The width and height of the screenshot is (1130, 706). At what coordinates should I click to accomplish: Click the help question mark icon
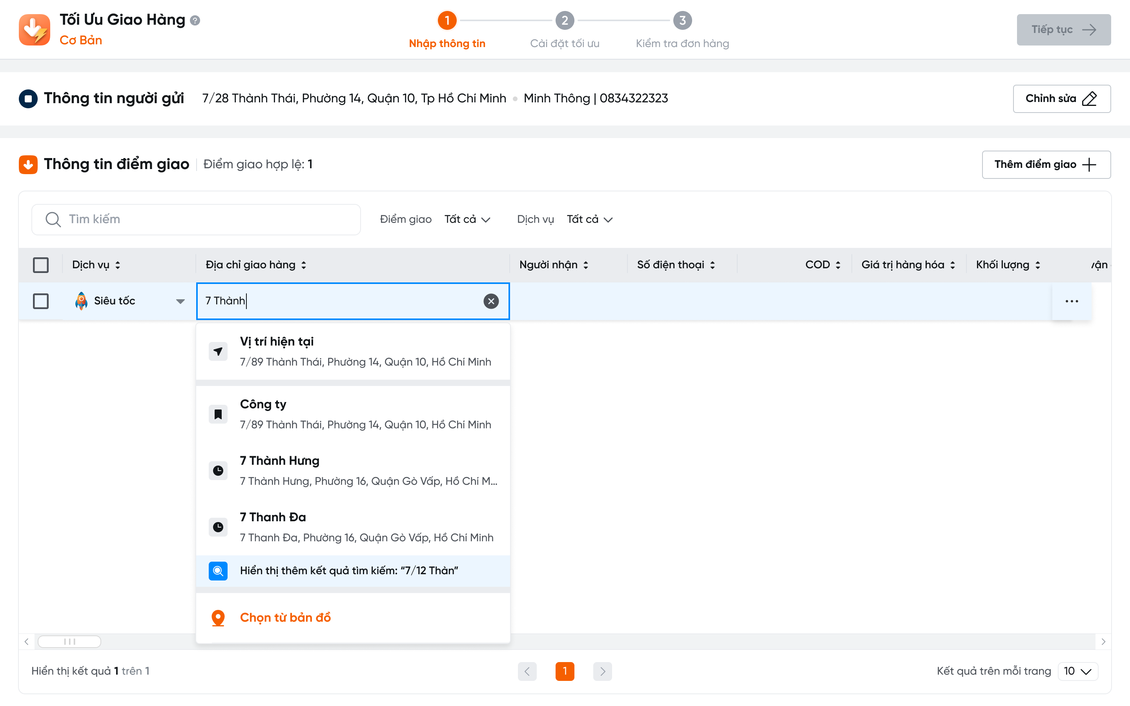coord(195,20)
